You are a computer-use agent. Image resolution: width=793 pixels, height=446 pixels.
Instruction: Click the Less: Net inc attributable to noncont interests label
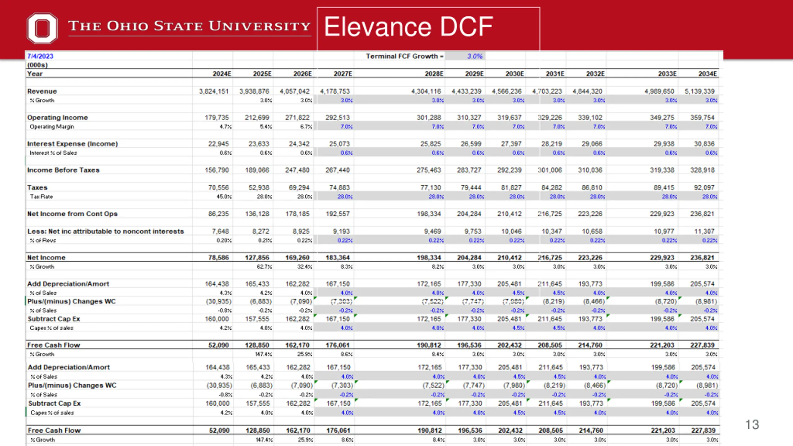click(105, 231)
